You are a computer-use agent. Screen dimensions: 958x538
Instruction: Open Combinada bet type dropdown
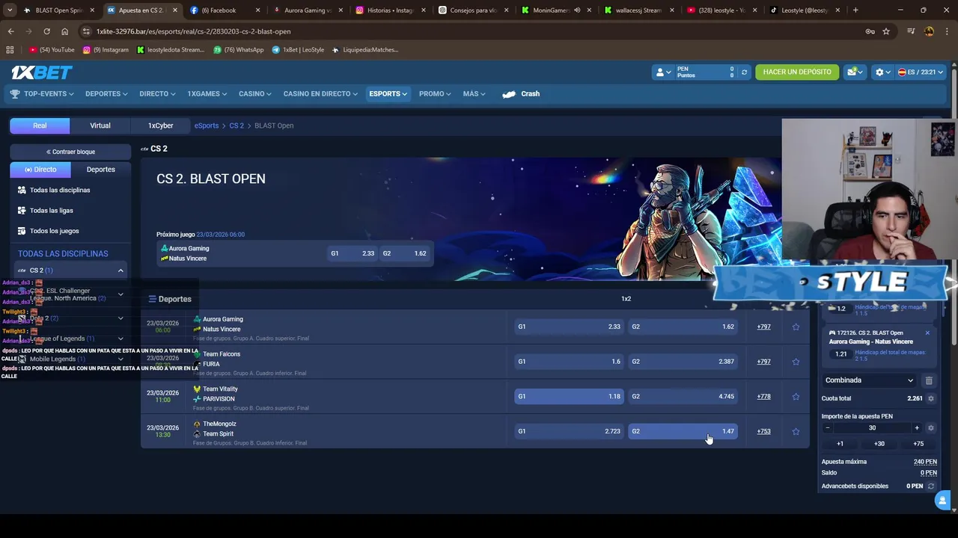(869, 380)
